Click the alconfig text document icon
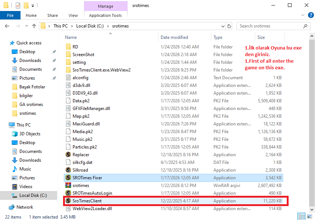 68,78
